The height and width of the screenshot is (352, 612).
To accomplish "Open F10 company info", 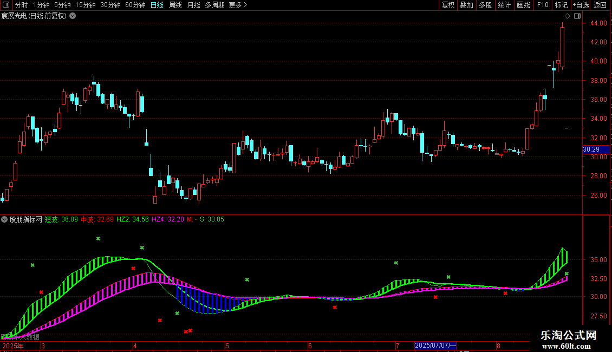I will coord(543,5).
